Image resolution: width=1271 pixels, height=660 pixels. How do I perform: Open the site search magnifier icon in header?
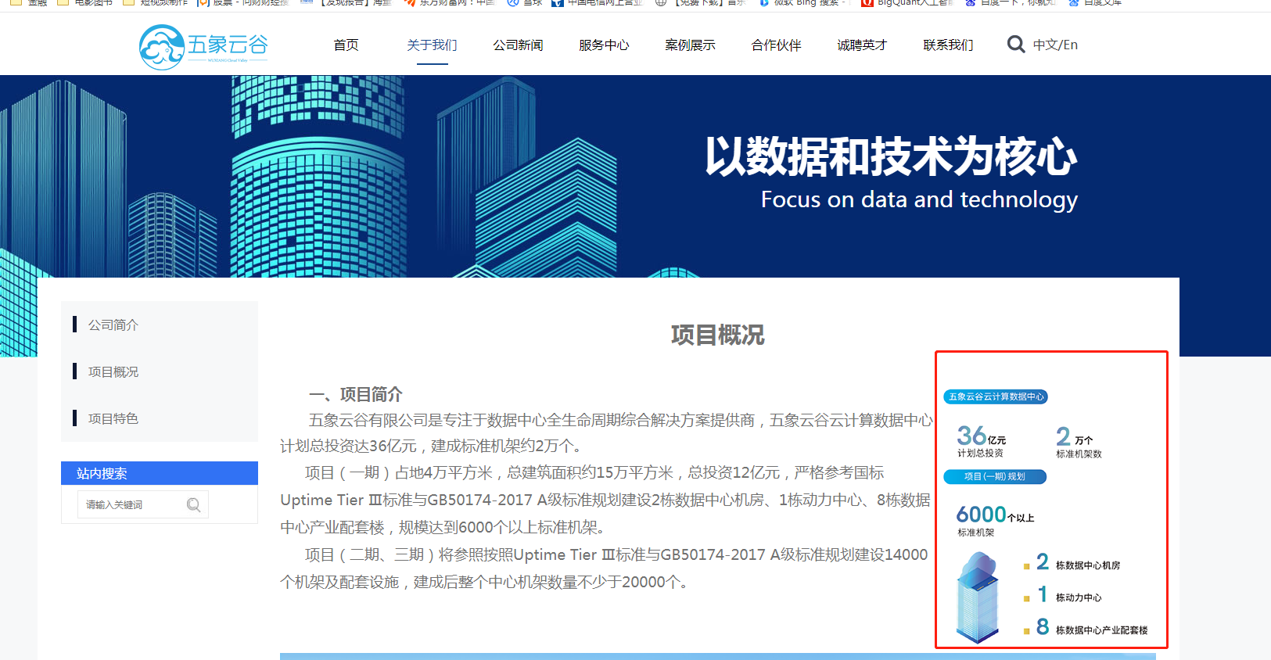coord(1016,45)
